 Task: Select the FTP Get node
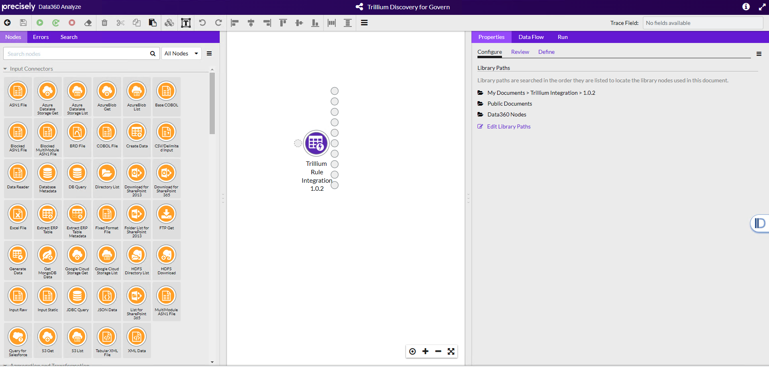coord(167,219)
